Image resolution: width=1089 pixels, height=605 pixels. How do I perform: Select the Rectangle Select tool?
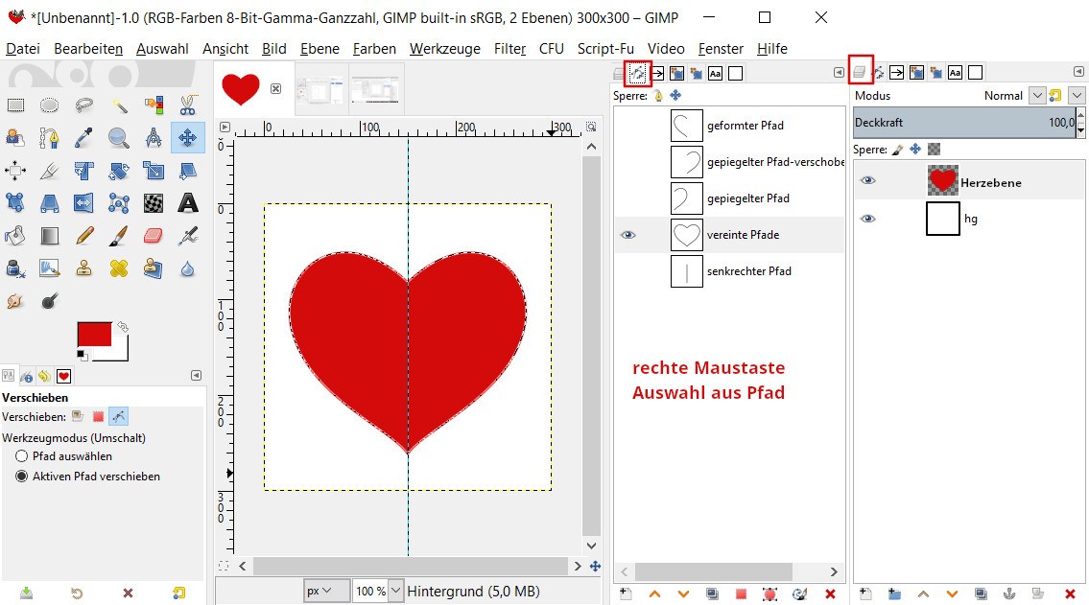point(16,105)
